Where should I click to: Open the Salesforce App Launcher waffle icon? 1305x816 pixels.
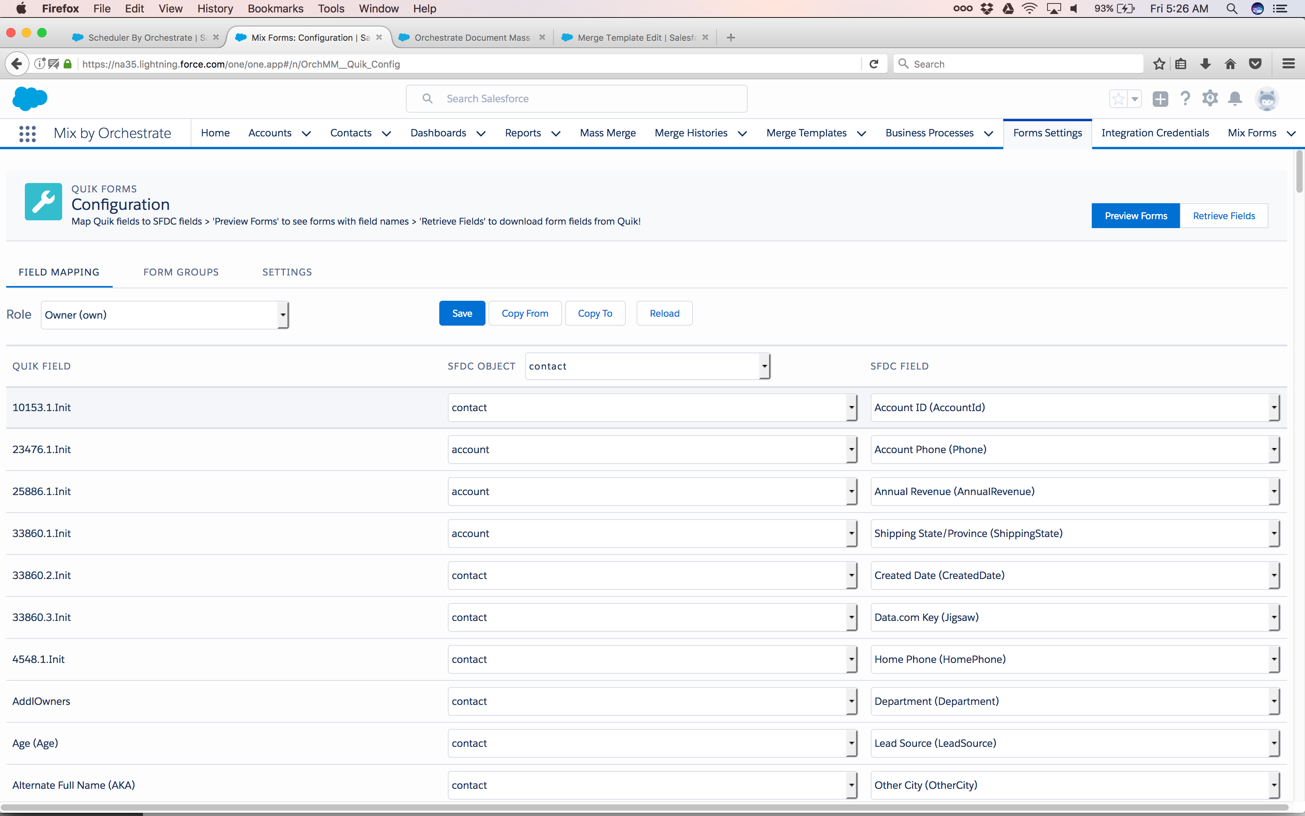tap(27, 133)
